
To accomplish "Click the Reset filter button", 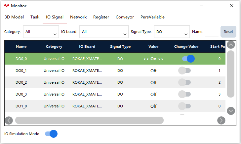I will (x=228, y=32).
